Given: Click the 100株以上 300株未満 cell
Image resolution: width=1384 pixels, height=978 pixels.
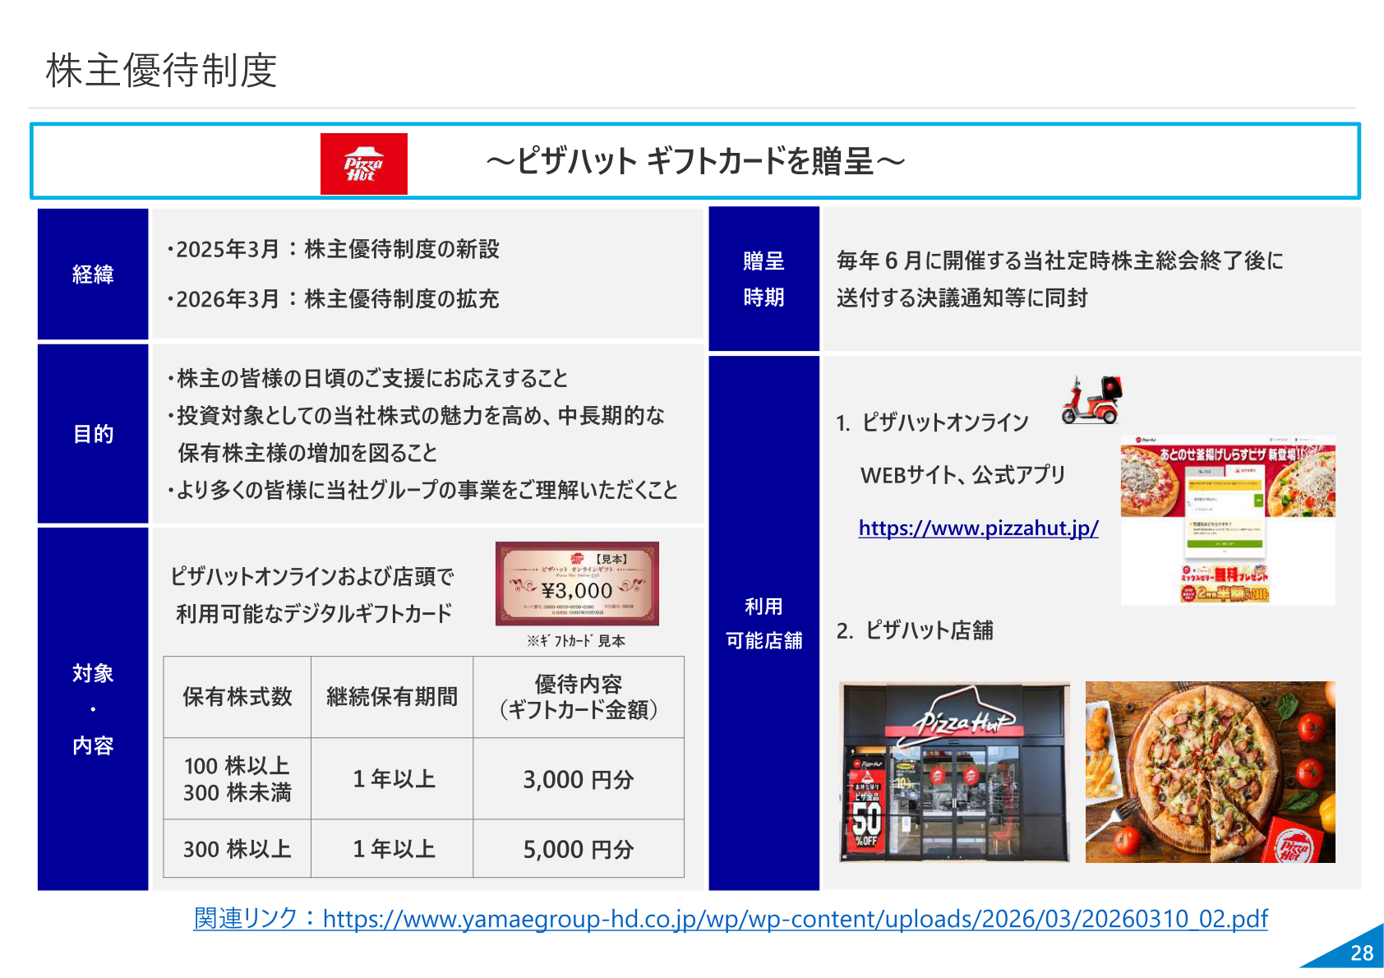Looking at the screenshot, I should coord(238,779).
